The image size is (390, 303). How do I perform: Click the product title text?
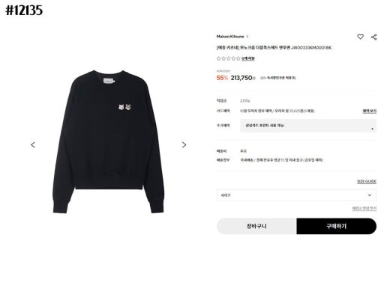tap(274, 48)
